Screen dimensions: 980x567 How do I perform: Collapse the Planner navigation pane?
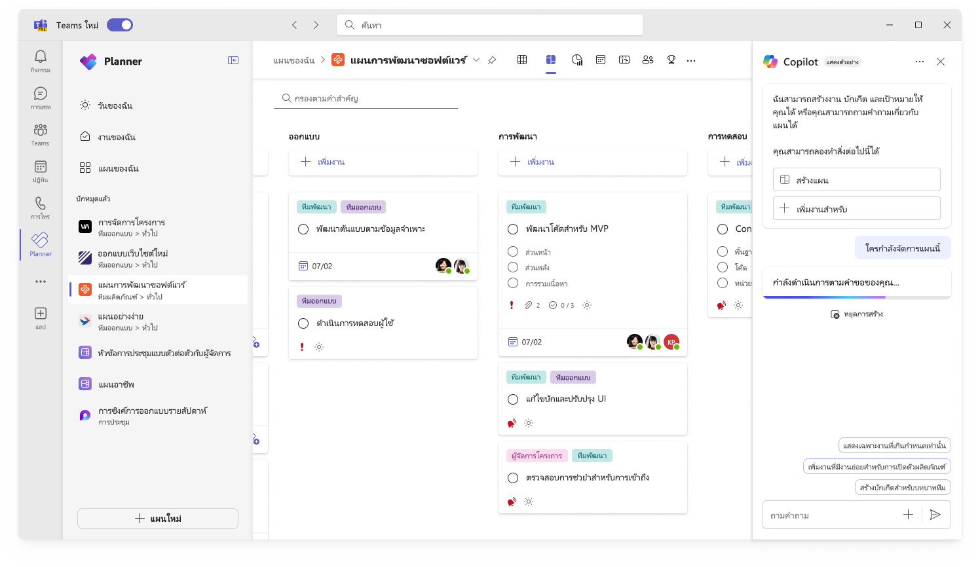233,60
